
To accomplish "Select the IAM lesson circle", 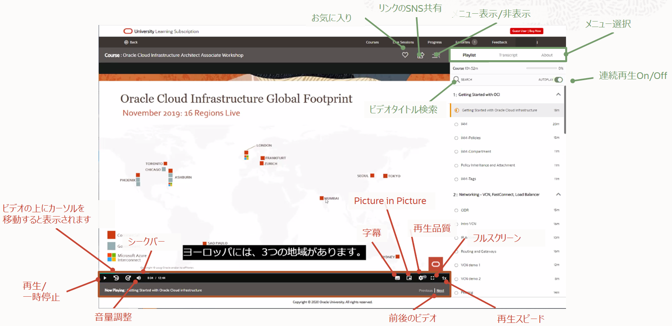I will click(x=456, y=124).
